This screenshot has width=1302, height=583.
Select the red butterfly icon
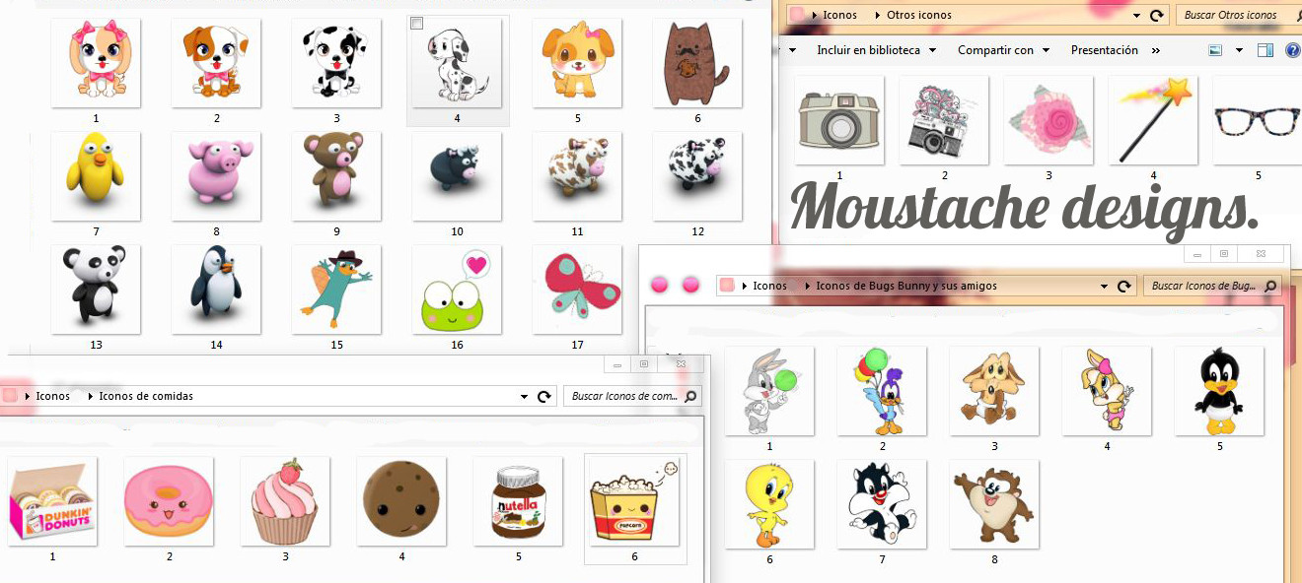pyautogui.click(x=577, y=290)
